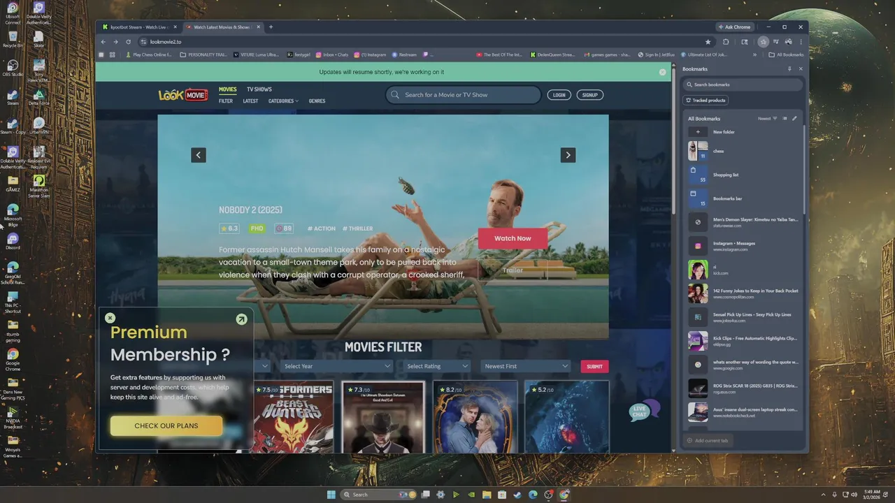Open the GENRES menu item
Screen dimensions: 895x503
(317, 101)
